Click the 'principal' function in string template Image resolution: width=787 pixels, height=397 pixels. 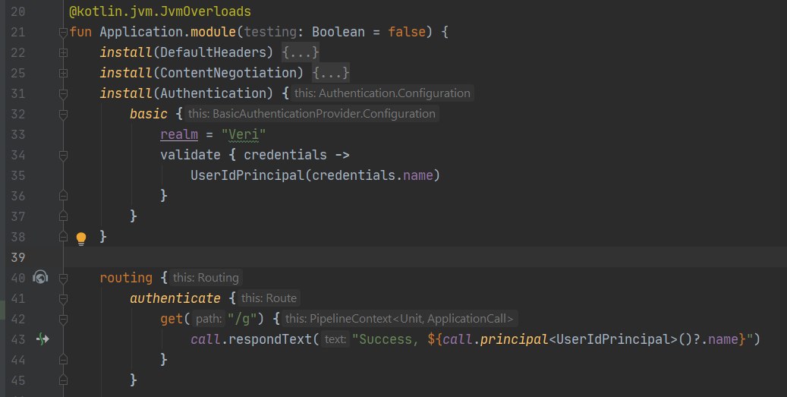point(514,339)
